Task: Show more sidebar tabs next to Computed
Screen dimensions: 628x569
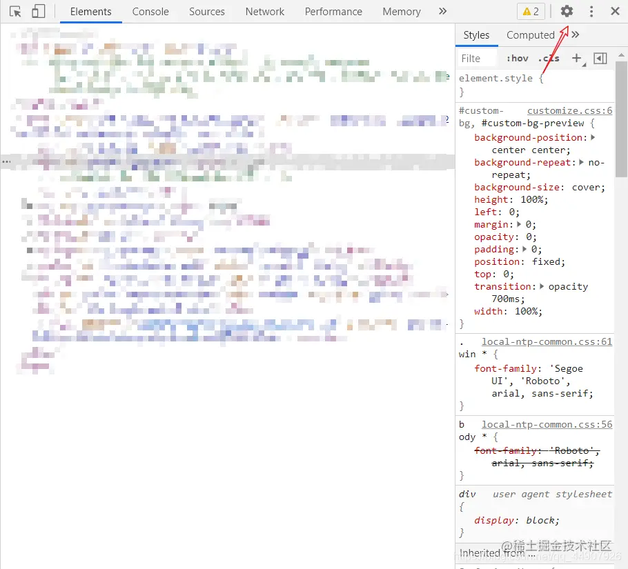Action: (x=576, y=34)
